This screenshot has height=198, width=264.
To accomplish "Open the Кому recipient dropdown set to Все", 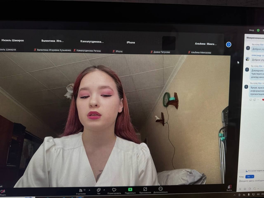I will coord(250,177).
